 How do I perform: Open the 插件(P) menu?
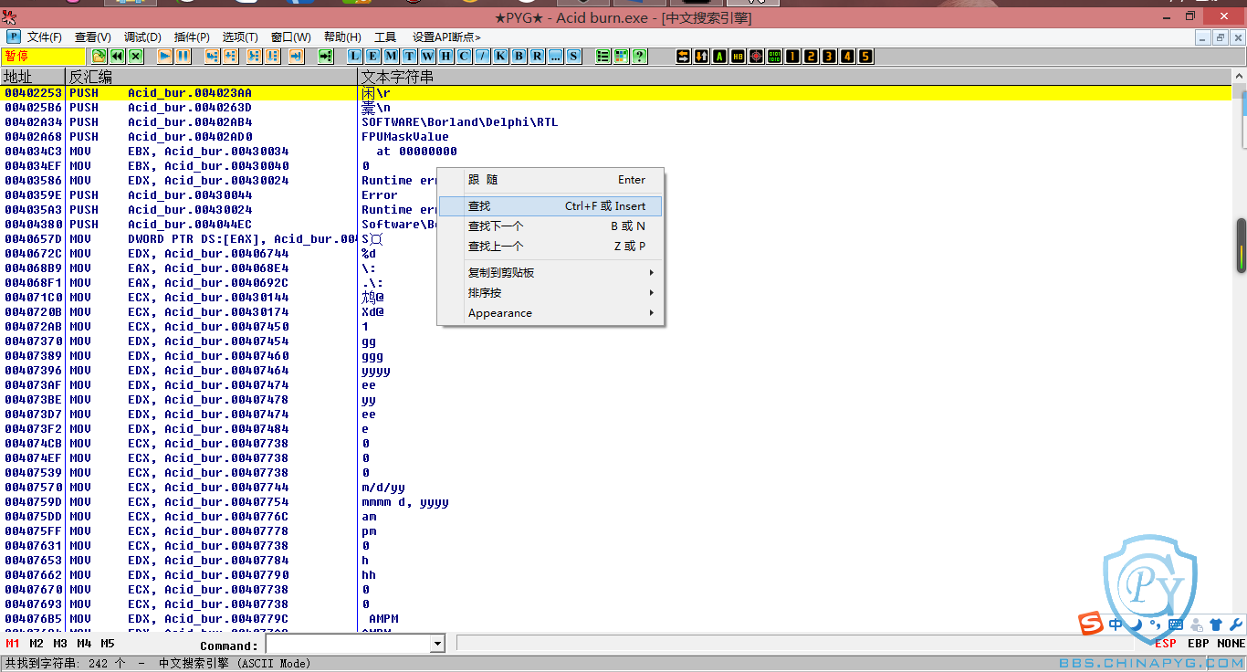[x=192, y=37]
